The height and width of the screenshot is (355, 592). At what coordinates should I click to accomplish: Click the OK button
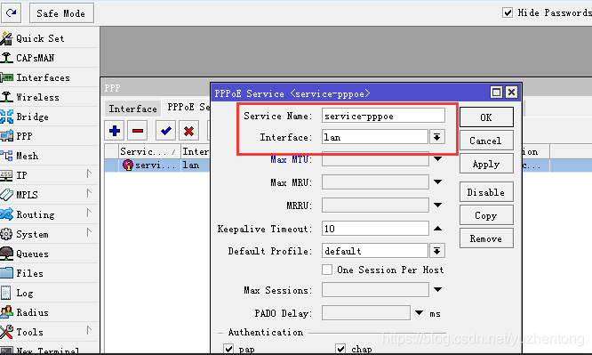[486, 117]
